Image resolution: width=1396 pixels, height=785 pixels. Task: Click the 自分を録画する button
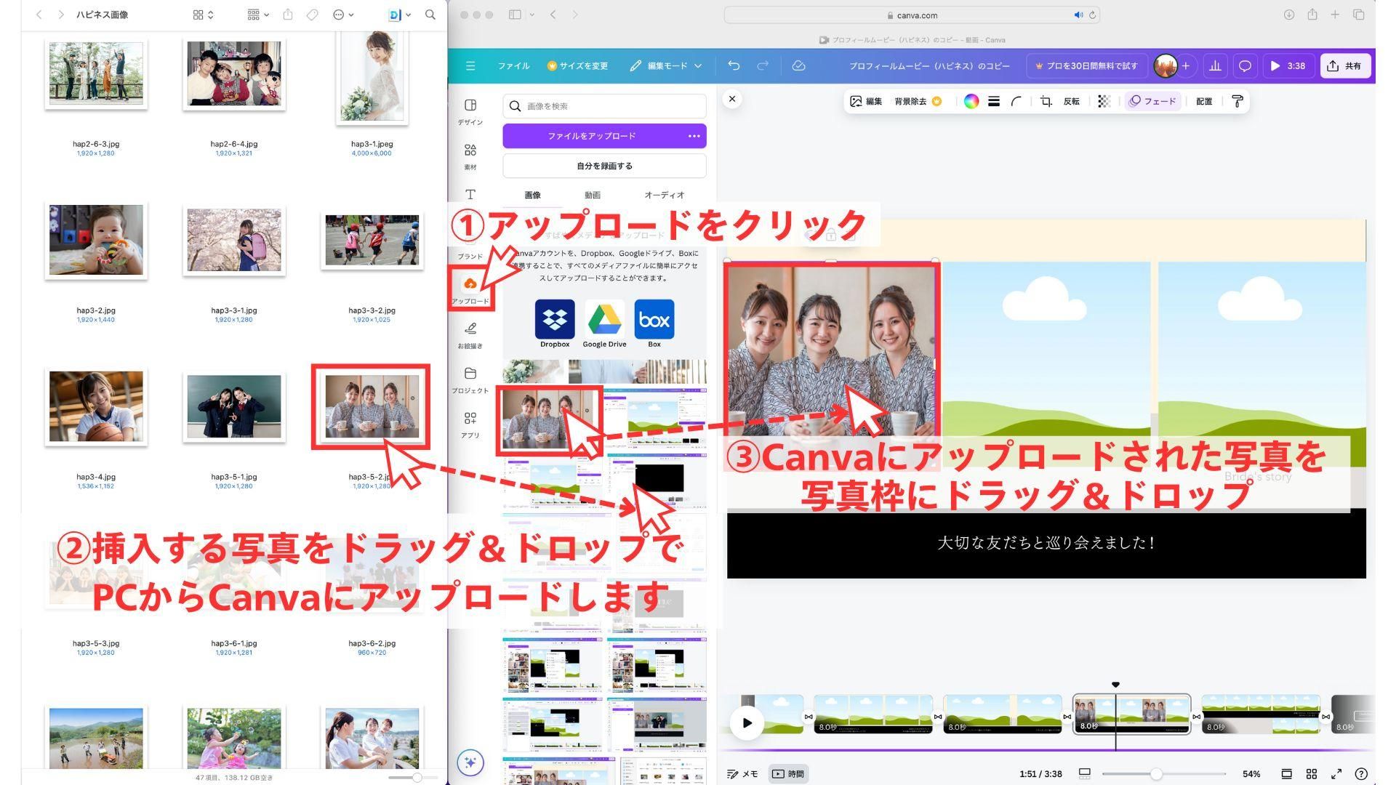604,166
